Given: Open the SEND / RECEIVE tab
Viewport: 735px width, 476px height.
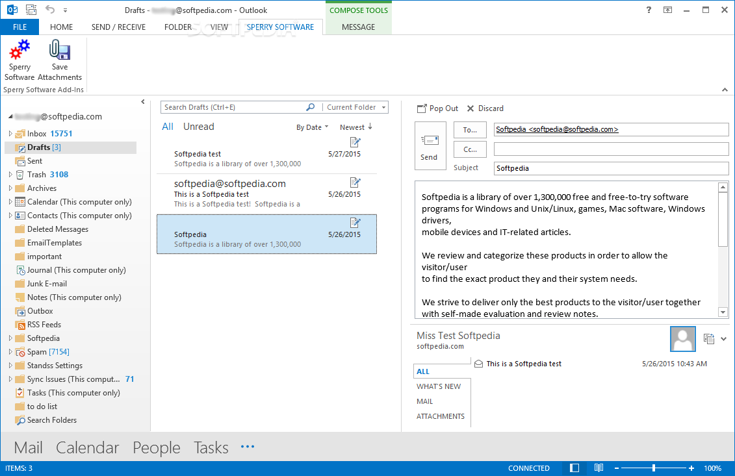Looking at the screenshot, I should click(118, 27).
